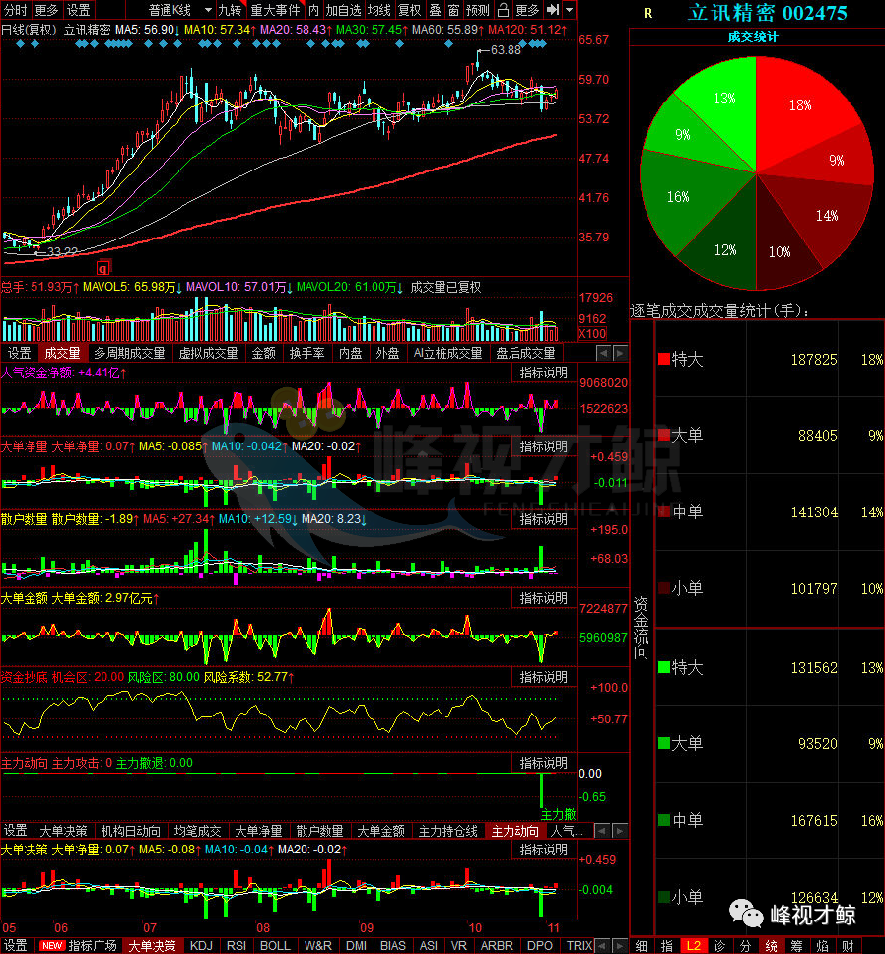Screen dimensions: 885x954
Task: Select the 换手率 turnover tab
Action: point(307,353)
